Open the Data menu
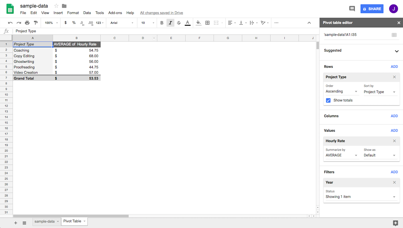This screenshot has width=403, height=228. click(x=87, y=13)
